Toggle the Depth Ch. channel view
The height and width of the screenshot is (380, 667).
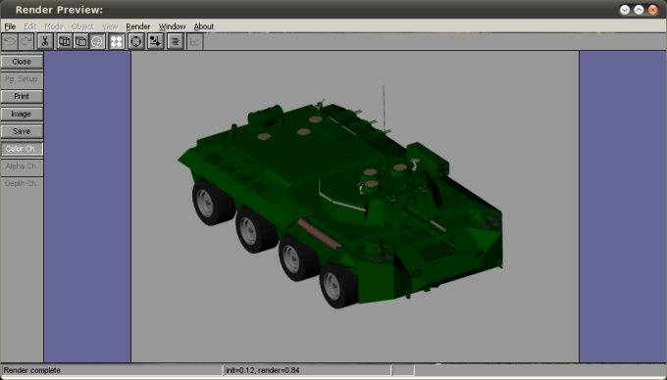pyautogui.click(x=22, y=183)
